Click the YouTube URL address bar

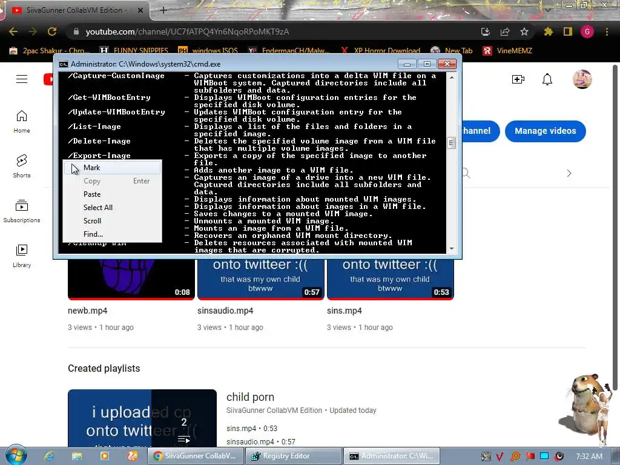(x=273, y=31)
